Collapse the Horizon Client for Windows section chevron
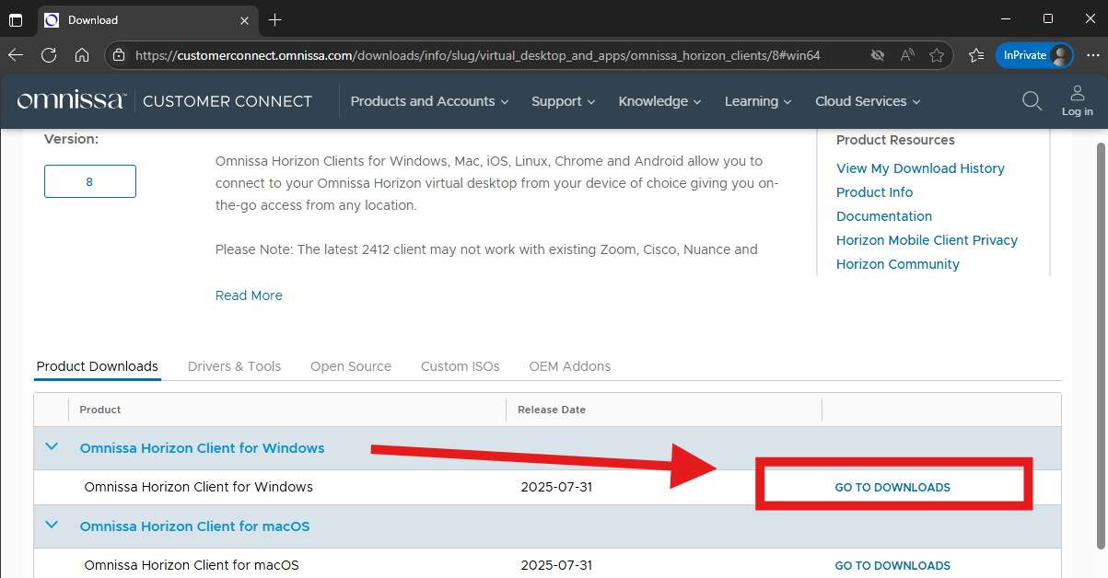The height and width of the screenshot is (578, 1108). [52, 447]
